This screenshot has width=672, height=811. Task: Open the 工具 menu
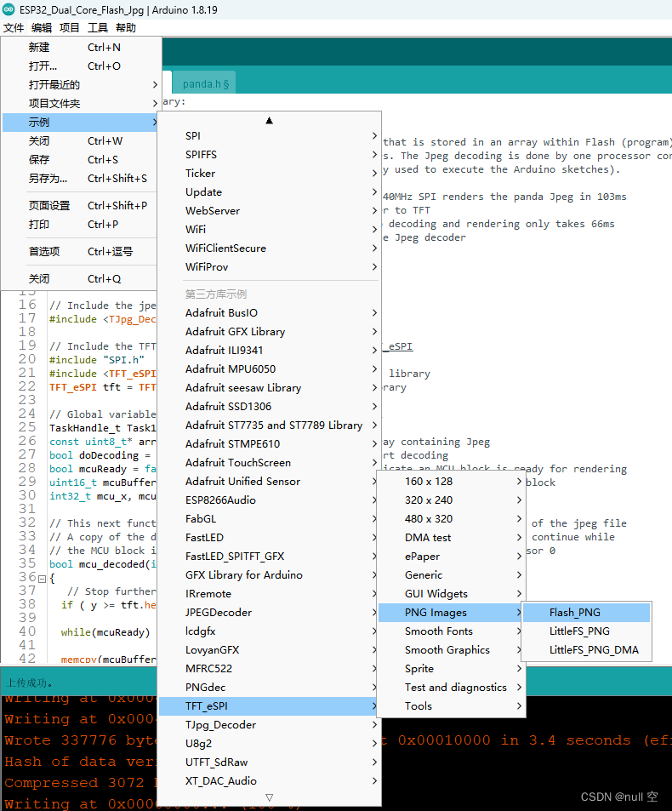click(x=97, y=28)
